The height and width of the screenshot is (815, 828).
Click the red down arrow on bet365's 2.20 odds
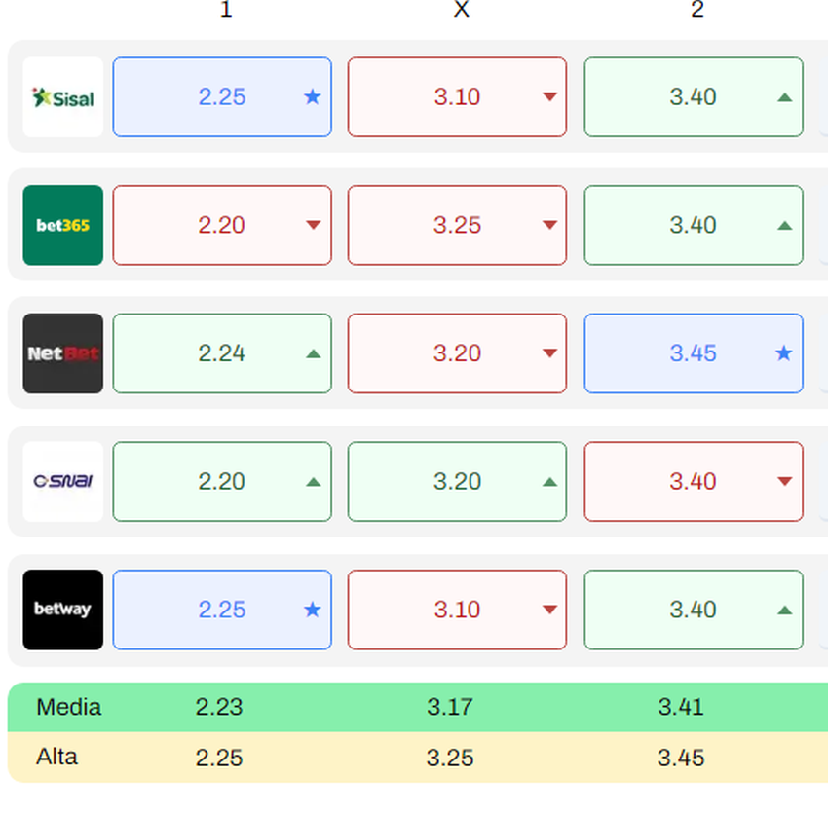click(x=313, y=225)
